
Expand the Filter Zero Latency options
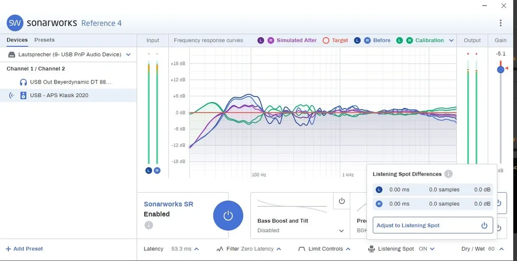[279, 249]
